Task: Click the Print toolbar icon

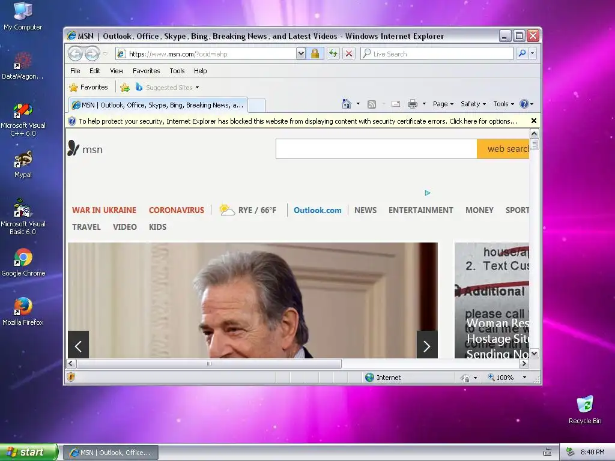Action: tap(412, 104)
